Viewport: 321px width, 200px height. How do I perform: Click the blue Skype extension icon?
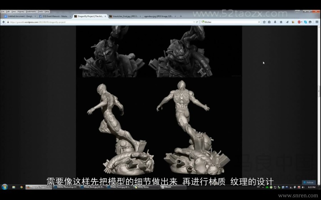pyautogui.click(x=305, y=22)
